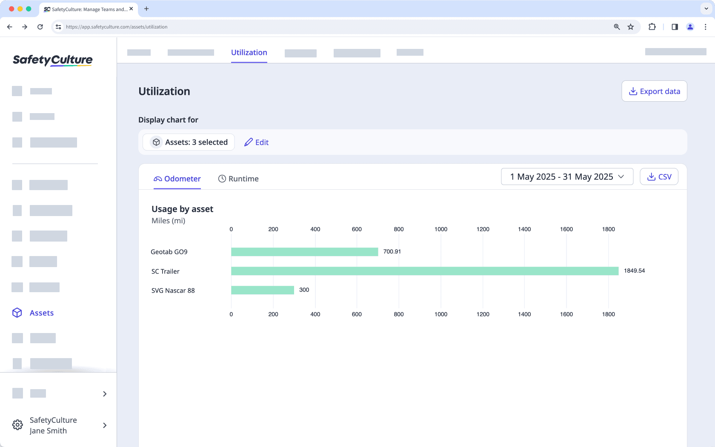Click the speedometer icon on the Odometer tab
715x447 pixels.
[x=157, y=179]
